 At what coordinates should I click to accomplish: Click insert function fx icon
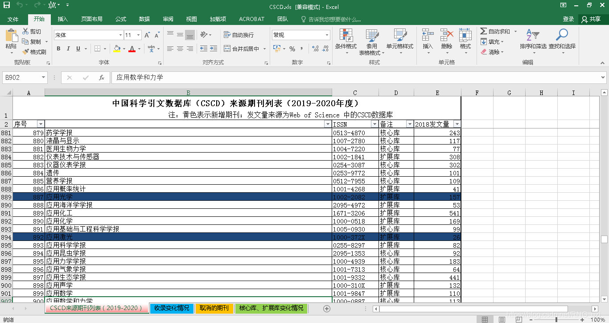(x=102, y=77)
